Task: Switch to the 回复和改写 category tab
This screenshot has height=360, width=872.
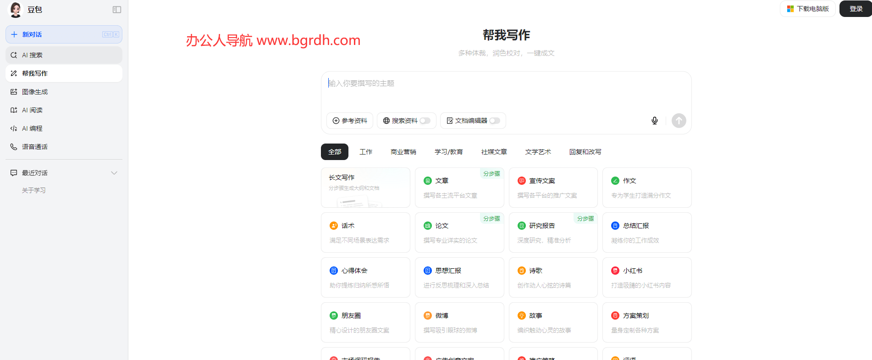Action: coord(585,152)
